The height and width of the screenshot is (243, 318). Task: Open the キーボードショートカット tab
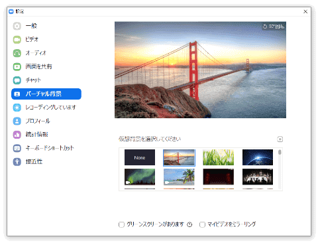46,148
